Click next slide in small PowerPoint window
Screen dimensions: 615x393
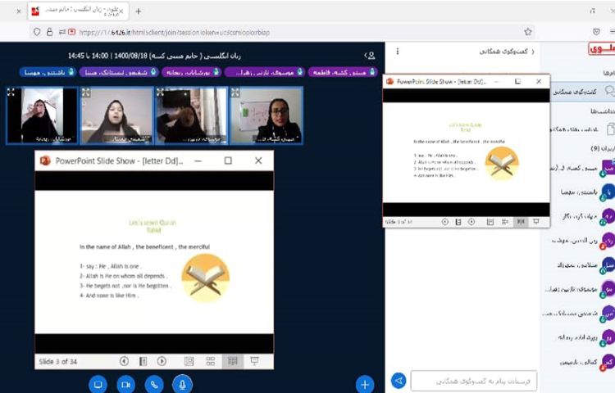coord(471,222)
